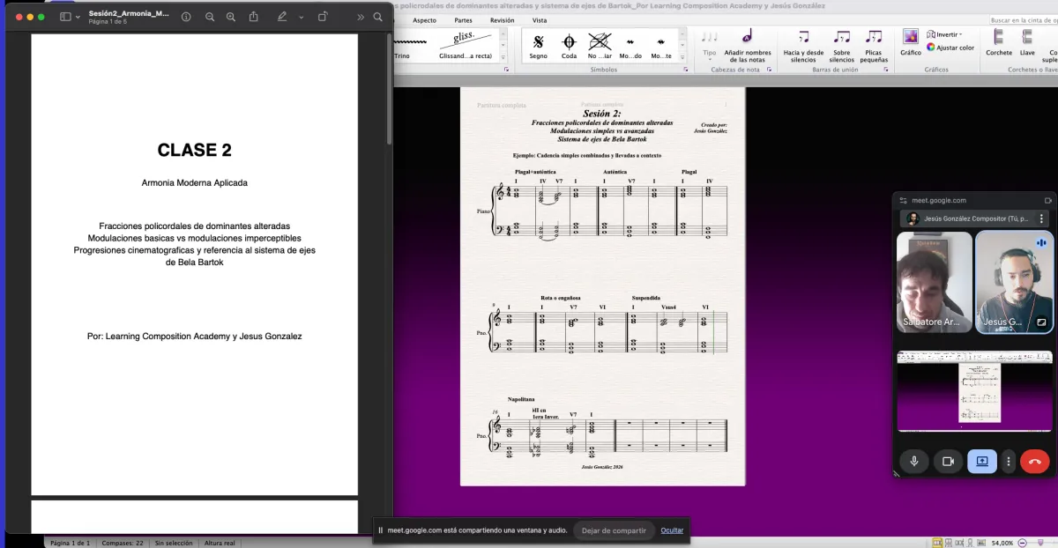Click Sin selección in status bar
This screenshot has height=548, width=1058.
coord(172,544)
